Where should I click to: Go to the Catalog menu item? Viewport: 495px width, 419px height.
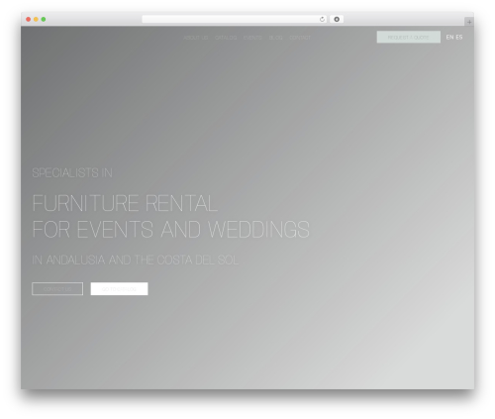[x=226, y=38]
